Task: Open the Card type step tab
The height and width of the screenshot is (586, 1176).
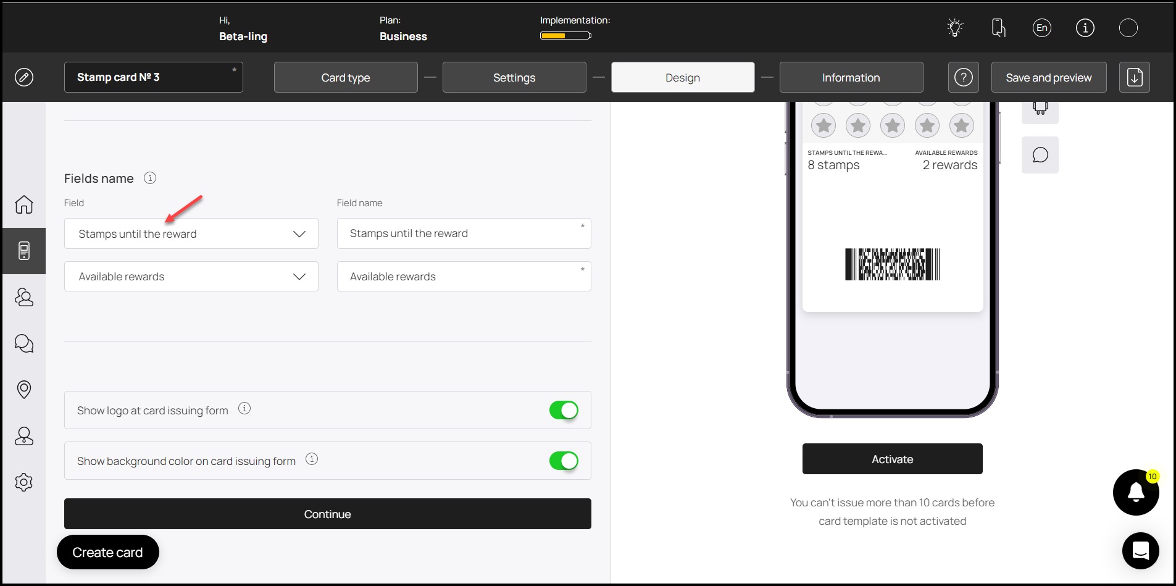Action: coord(346,77)
